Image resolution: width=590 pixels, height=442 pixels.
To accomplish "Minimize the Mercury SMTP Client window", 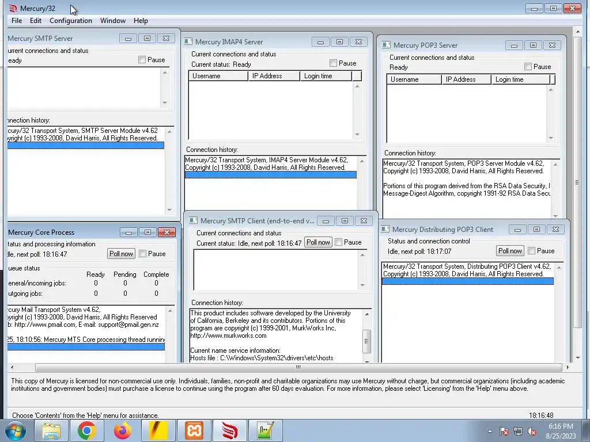I will coord(326,220).
